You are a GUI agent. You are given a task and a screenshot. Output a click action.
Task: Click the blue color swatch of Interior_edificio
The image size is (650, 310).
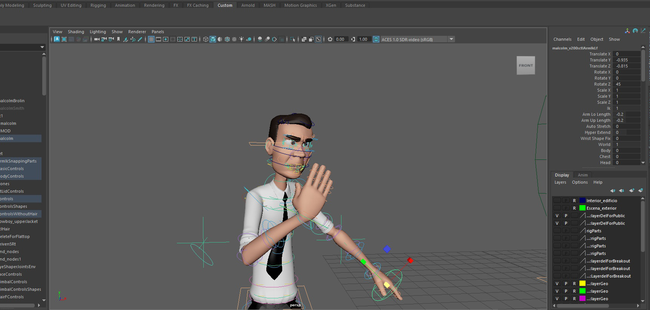click(582, 201)
